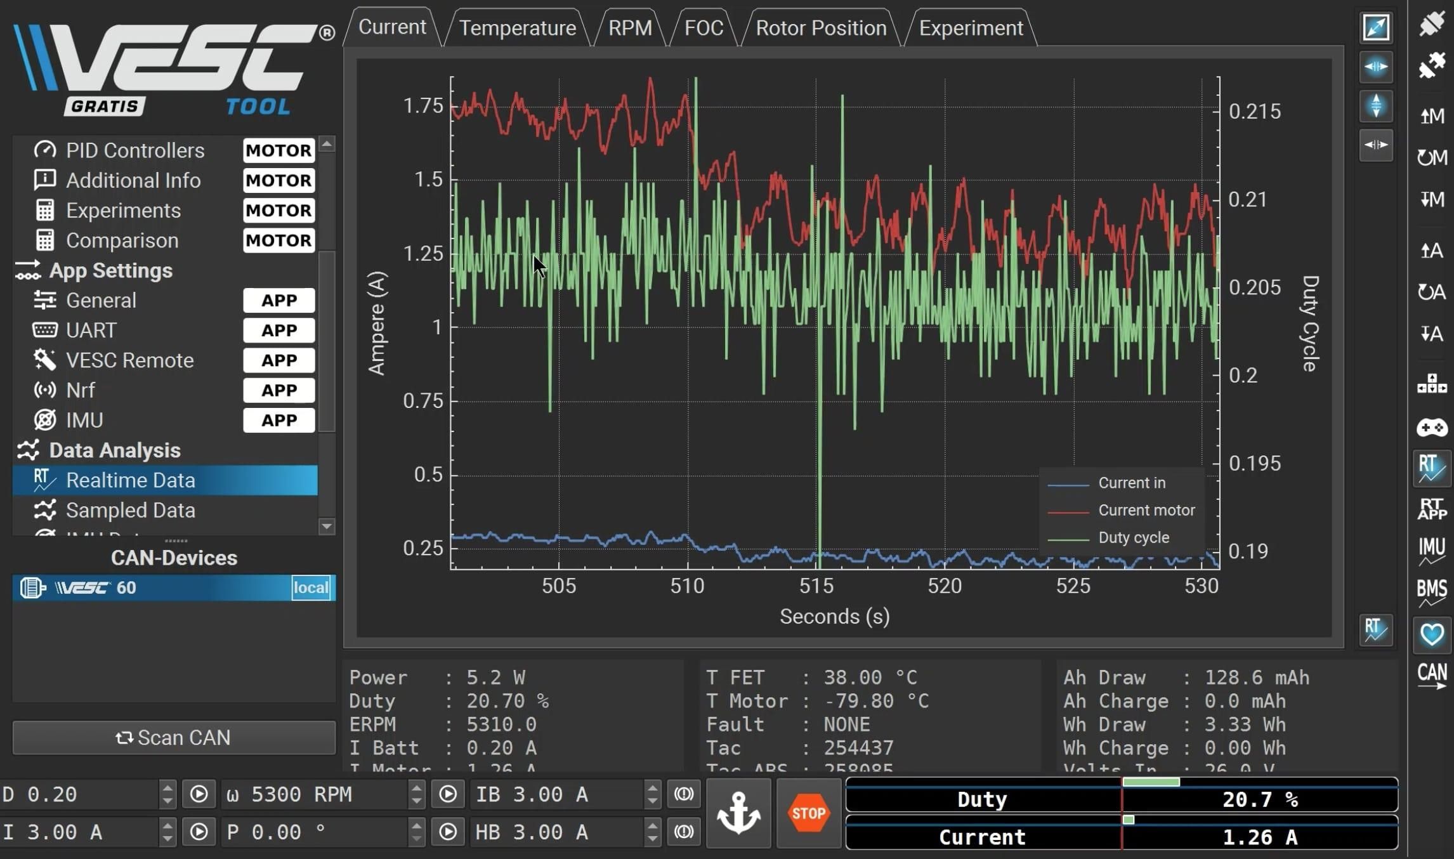This screenshot has width=1454, height=859.
Task: Increase the D 0.20 duty stepper
Action: [x=167, y=788]
